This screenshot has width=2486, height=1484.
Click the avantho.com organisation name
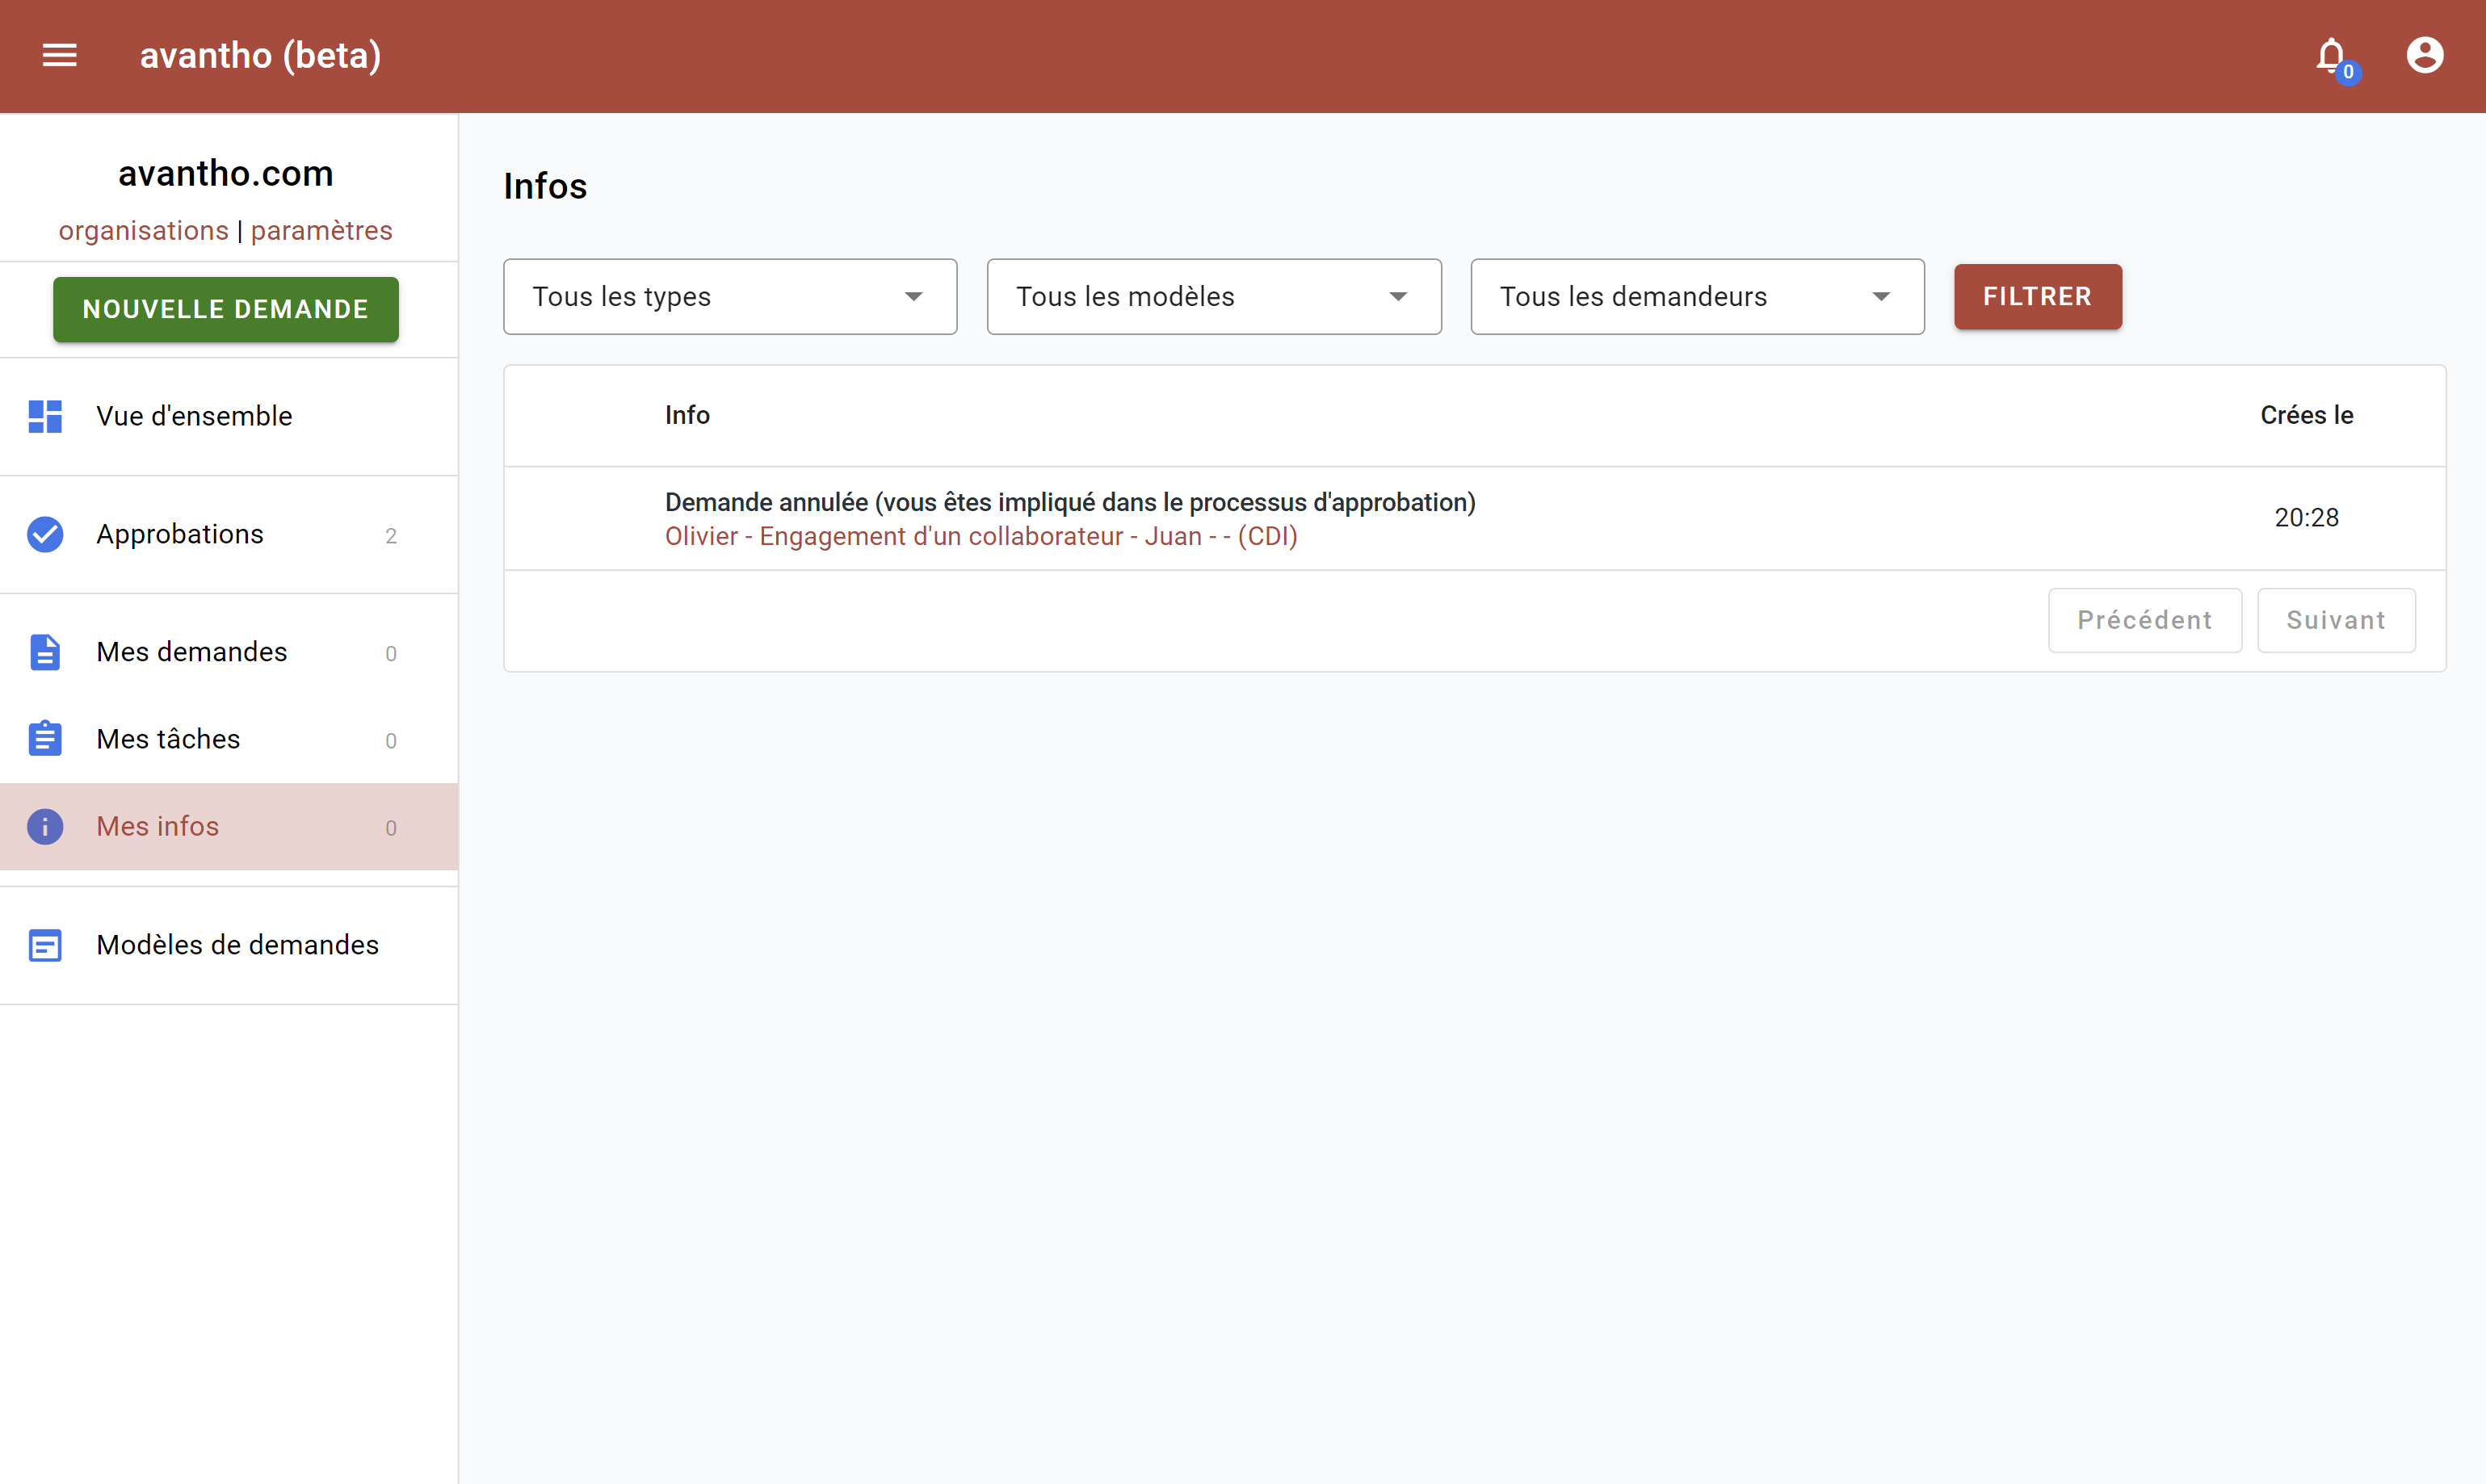(x=226, y=173)
